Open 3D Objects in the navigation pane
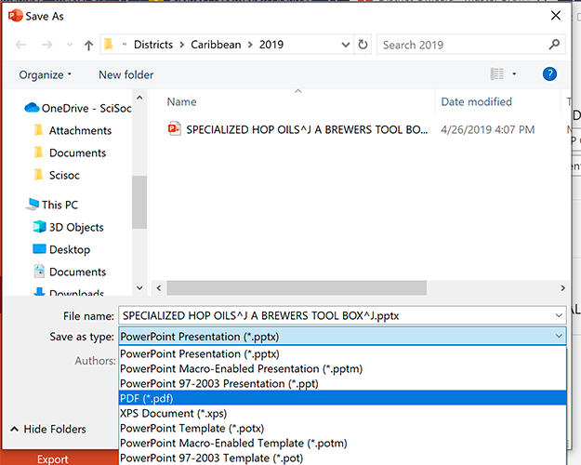This screenshot has width=581, height=465. [x=68, y=227]
